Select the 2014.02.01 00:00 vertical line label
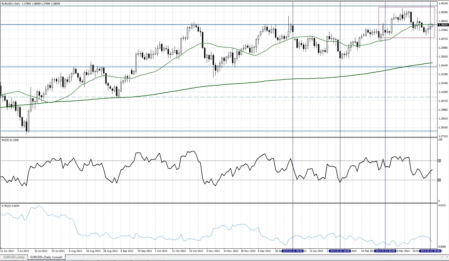449x261 pixels. pos(340,251)
